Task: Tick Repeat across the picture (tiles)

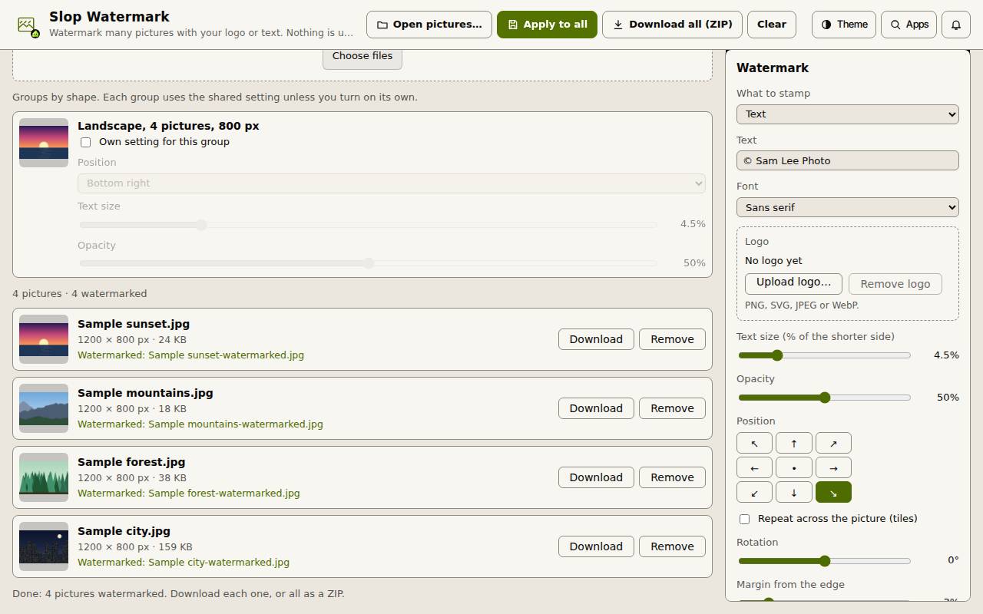Action: [744, 519]
